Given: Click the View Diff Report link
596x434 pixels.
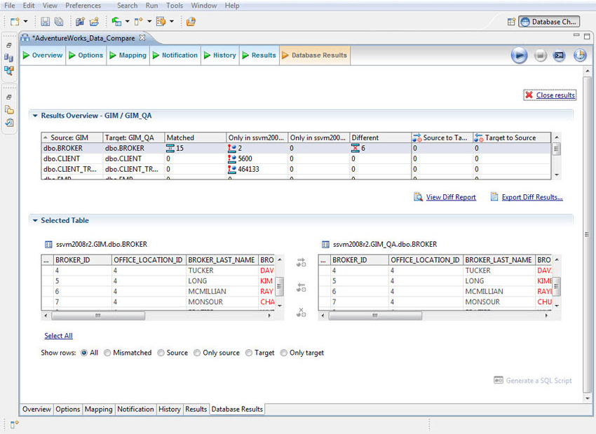Looking at the screenshot, I should tap(451, 197).
